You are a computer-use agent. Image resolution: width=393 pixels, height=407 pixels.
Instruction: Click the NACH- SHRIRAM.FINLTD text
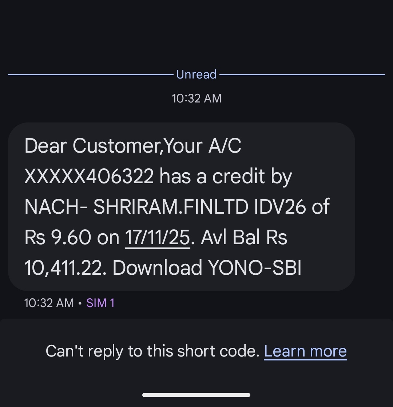[x=136, y=207]
